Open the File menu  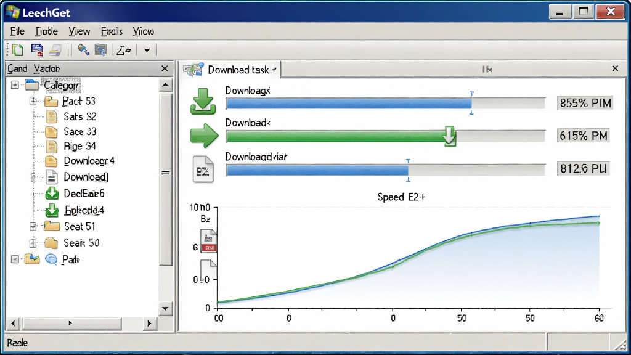[x=17, y=31]
